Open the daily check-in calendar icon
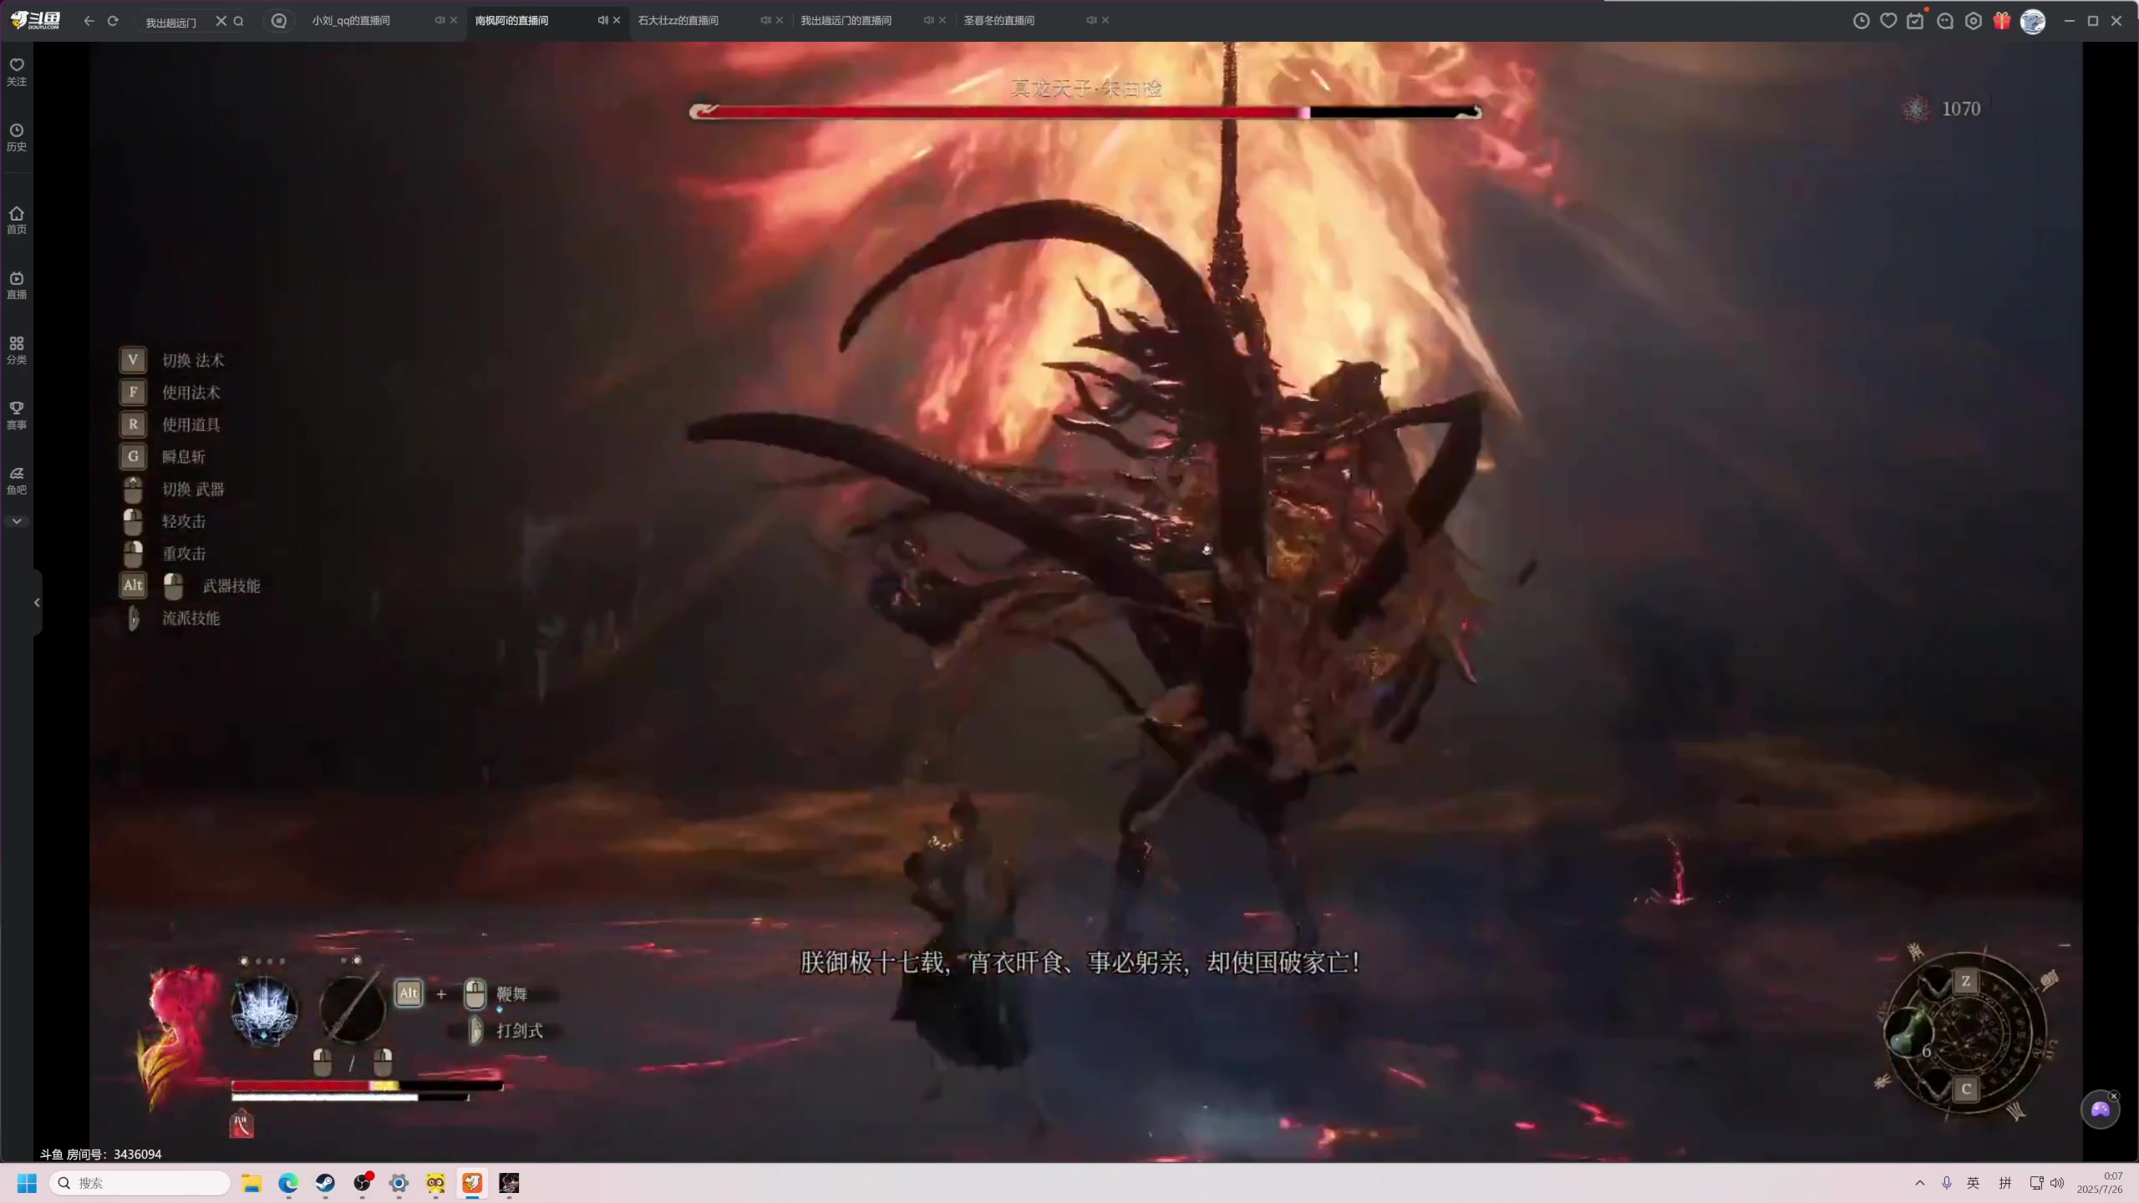This screenshot has height=1203, width=2139. click(1915, 21)
